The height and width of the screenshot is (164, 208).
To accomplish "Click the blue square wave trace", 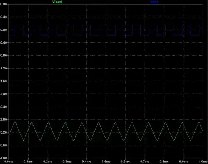I will (106, 30).
